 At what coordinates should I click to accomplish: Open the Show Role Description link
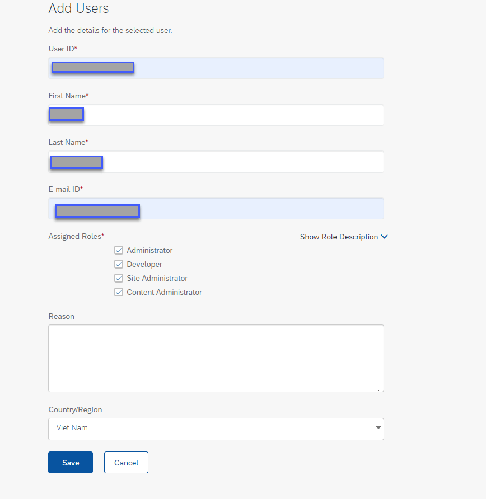339,237
